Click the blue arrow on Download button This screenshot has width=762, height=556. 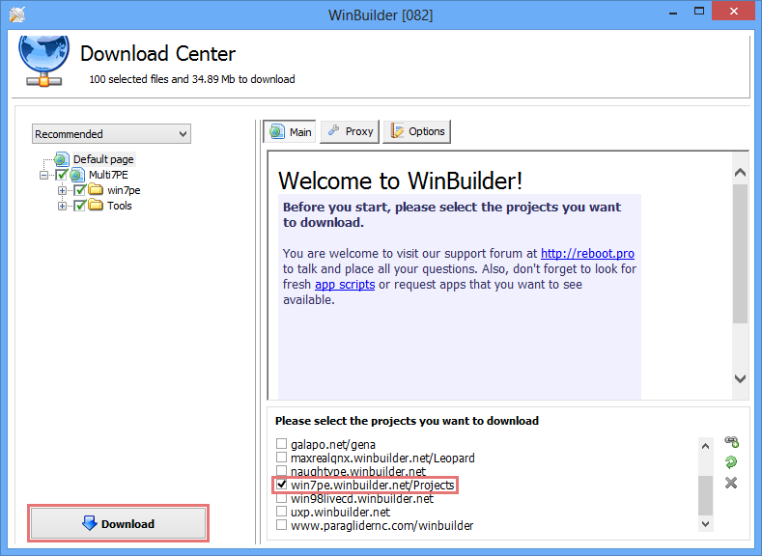(90, 523)
